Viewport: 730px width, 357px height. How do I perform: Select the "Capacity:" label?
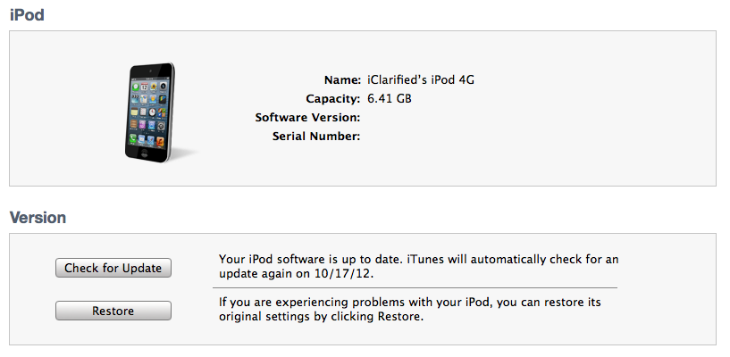[330, 98]
